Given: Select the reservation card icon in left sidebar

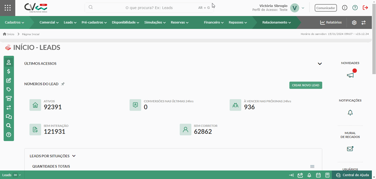Looking at the screenshot, I should click(9, 98).
